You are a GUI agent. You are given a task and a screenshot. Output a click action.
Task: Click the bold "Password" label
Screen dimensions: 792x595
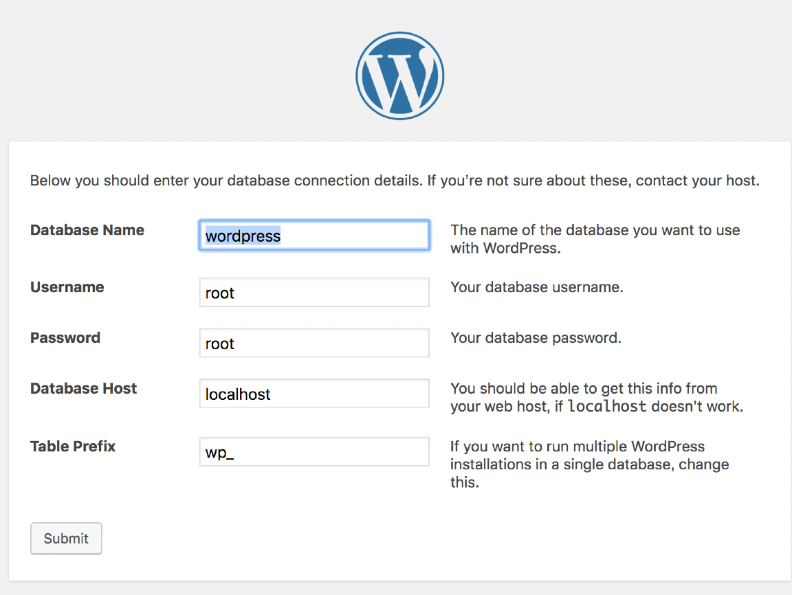point(65,338)
